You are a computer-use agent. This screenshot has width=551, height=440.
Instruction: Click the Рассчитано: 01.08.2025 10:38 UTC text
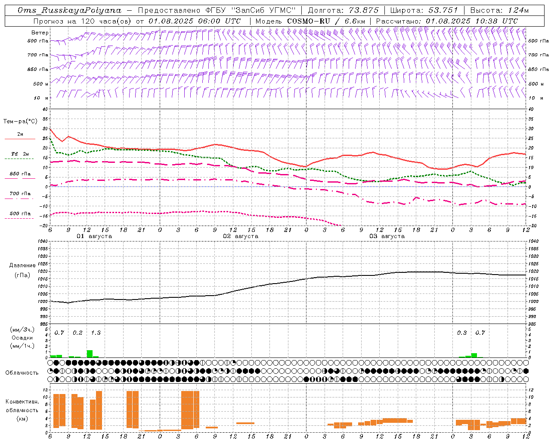(x=447, y=21)
